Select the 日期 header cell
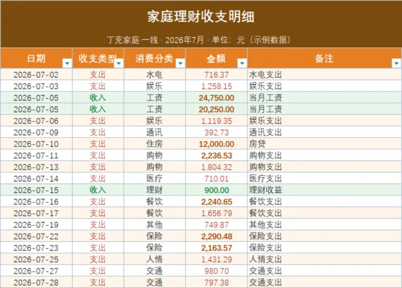Viewport: 402px width, 288px height. (36, 58)
